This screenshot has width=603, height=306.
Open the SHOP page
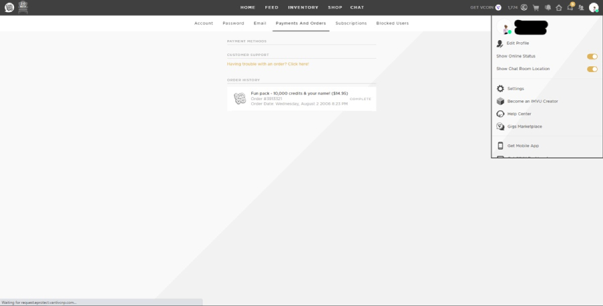335,7
